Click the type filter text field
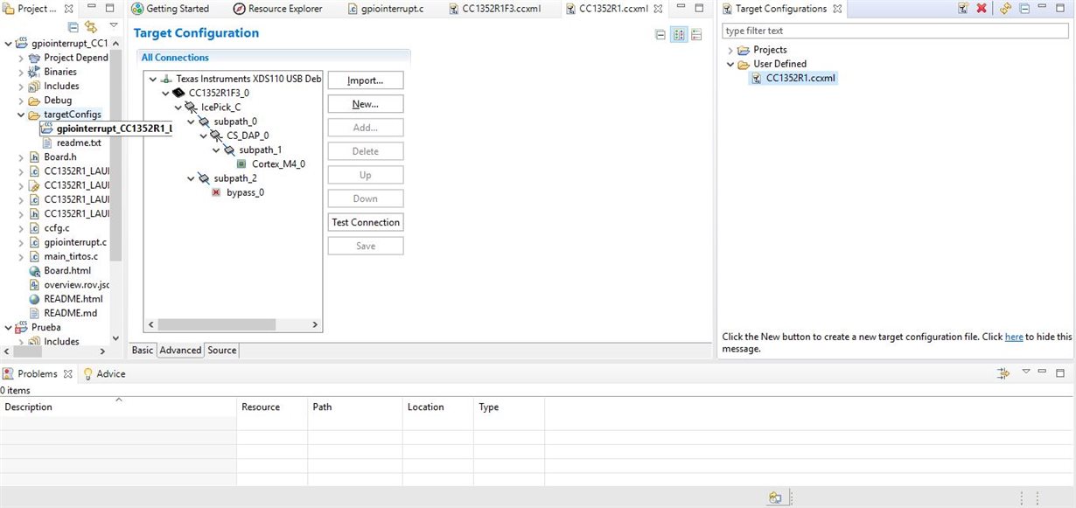This screenshot has width=1076, height=508. pyautogui.click(x=896, y=31)
